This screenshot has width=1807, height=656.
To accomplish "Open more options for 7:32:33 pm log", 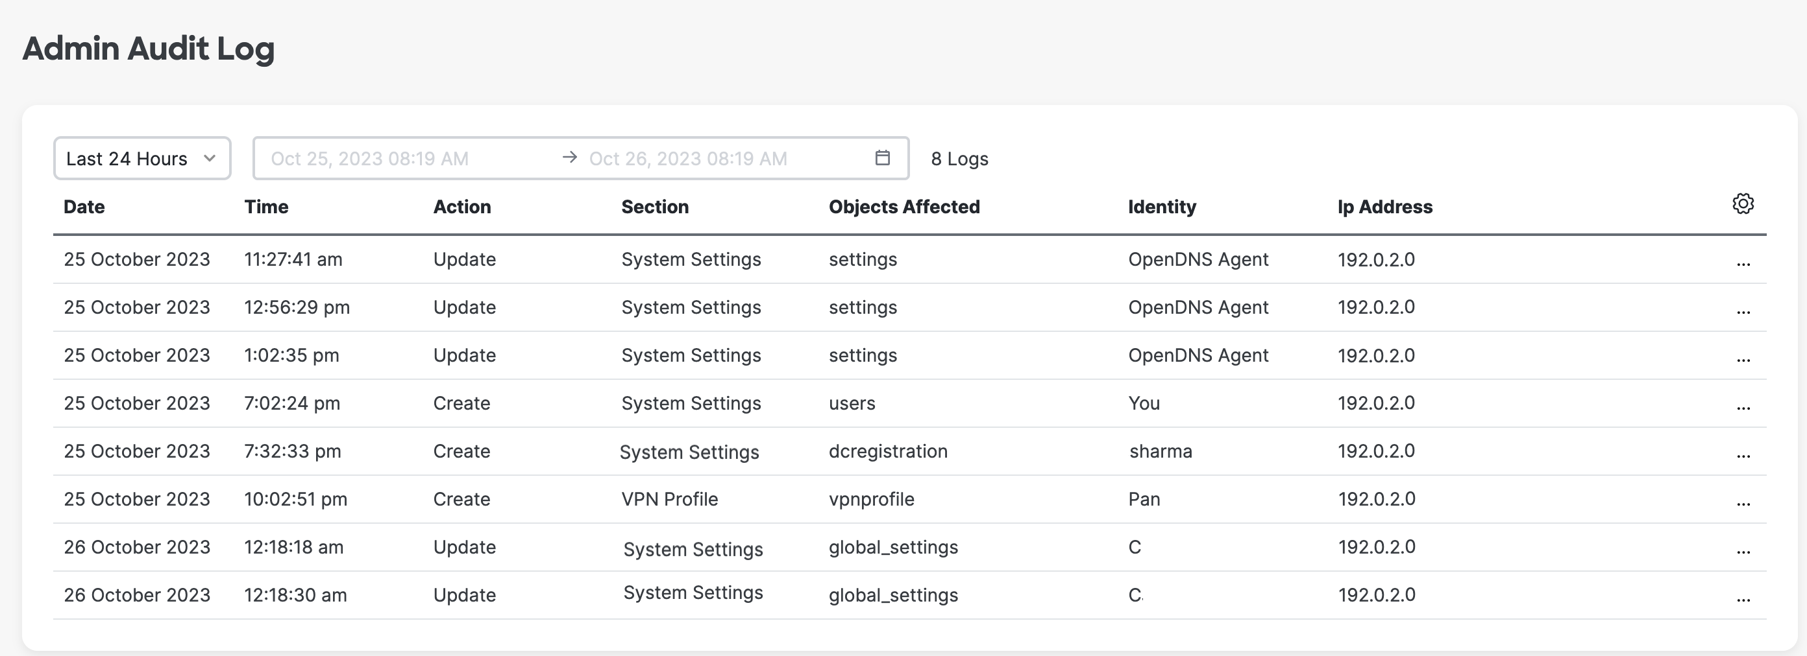I will point(1743,456).
